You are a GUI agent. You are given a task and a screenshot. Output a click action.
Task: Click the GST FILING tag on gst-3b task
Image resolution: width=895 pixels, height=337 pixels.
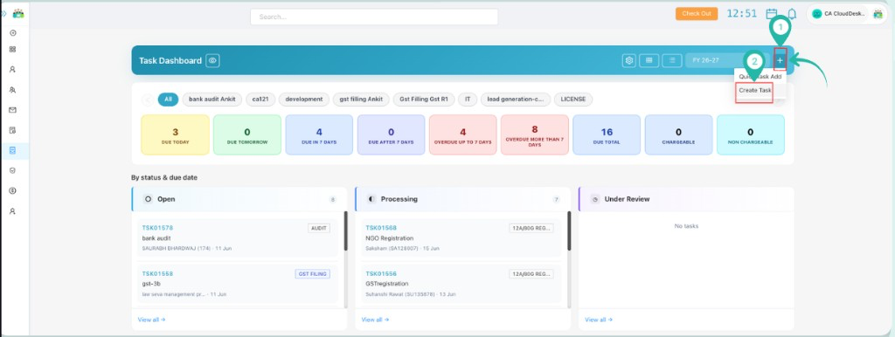(313, 274)
